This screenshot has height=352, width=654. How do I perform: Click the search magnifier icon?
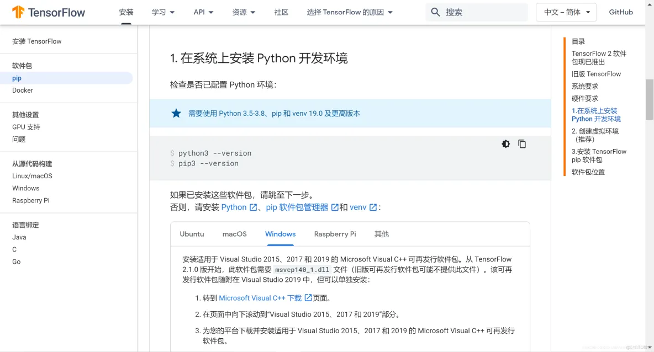point(435,12)
